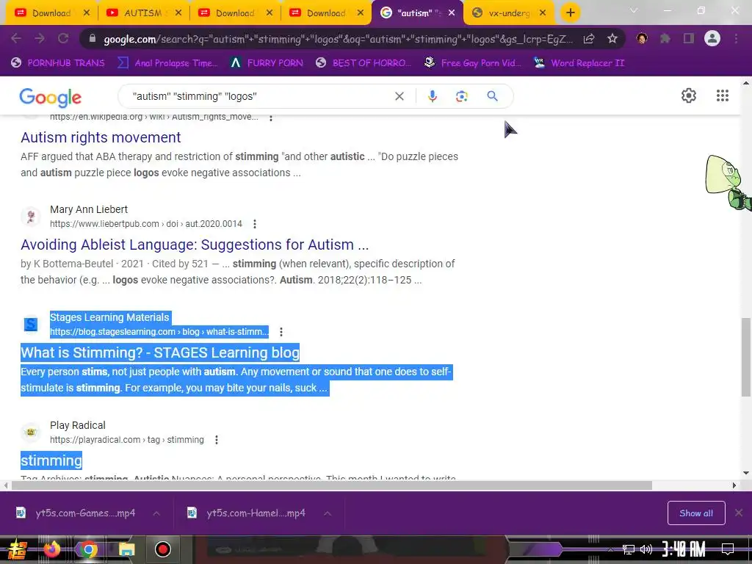Click the horizontal scrollbar thumb
752x564 pixels.
tap(331, 485)
